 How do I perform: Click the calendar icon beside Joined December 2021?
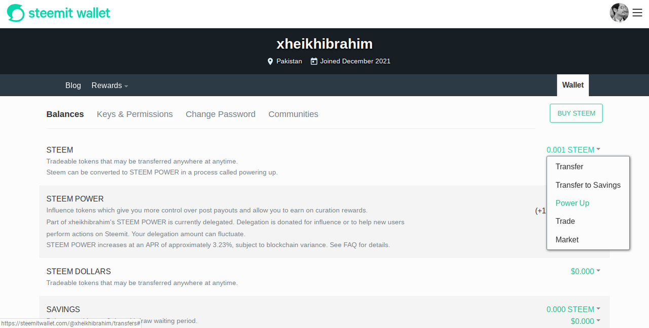click(x=314, y=61)
